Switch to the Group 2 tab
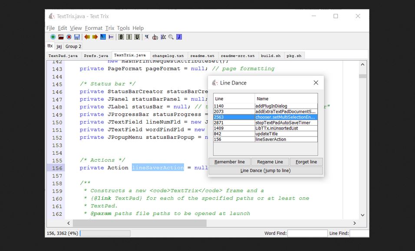This screenshot has height=251, width=415. click(x=73, y=46)
